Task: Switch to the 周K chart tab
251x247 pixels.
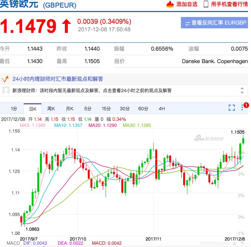Action: [x=51, y=109]
